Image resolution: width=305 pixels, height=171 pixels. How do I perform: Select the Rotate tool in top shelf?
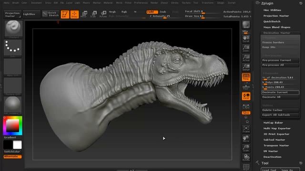coord(103,14)
